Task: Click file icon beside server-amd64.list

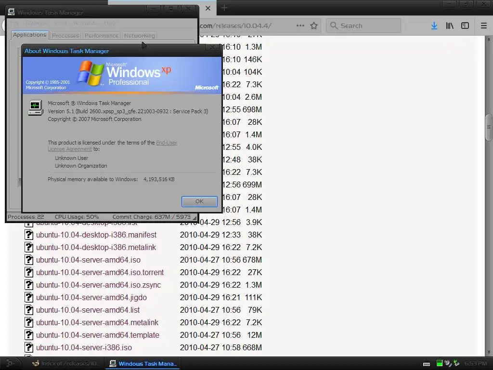Action: [x=28, y=310]
